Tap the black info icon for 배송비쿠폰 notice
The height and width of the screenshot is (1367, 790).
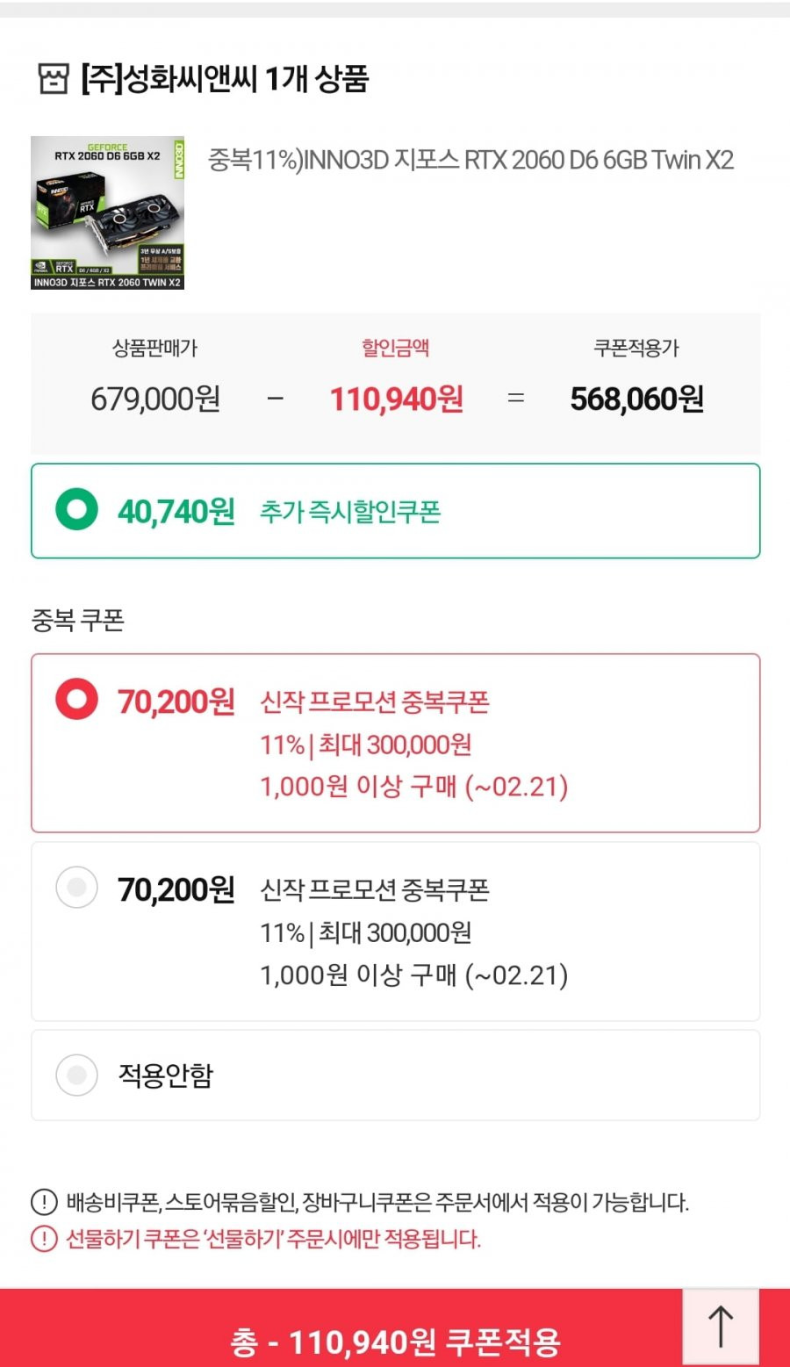click(44, 1201)
